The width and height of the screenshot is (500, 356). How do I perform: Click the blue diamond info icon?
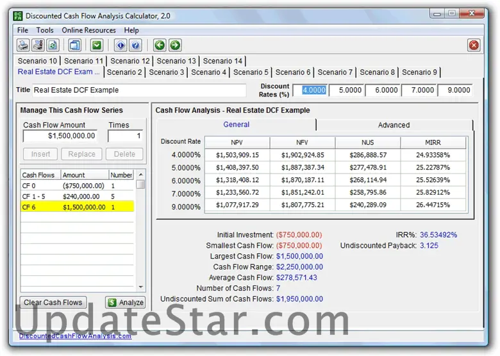121,45
